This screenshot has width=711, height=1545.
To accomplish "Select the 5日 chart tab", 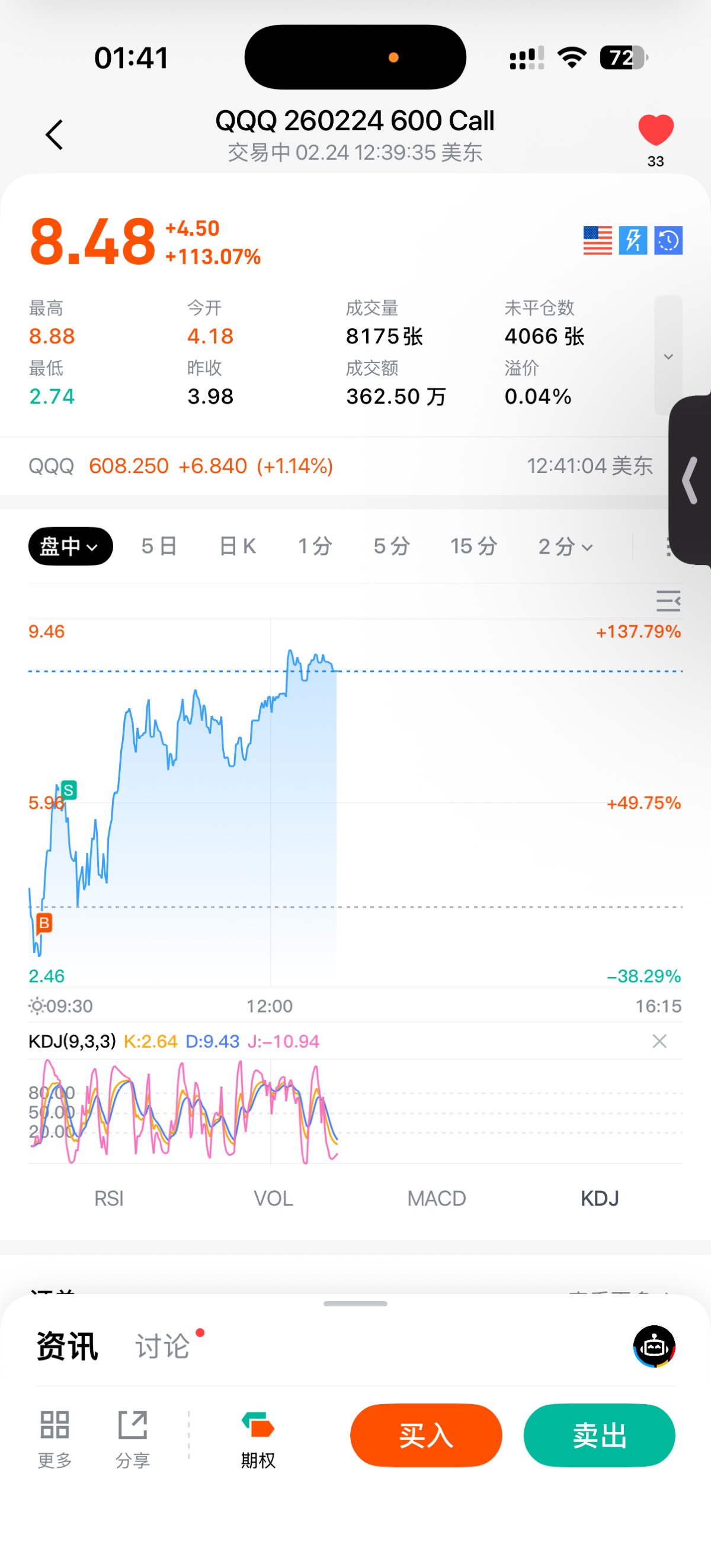I will coord(159,547).
